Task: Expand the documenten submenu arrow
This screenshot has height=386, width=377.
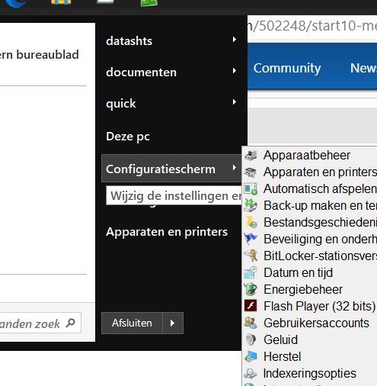Action: pyautogui.click(x=235, y=71)
